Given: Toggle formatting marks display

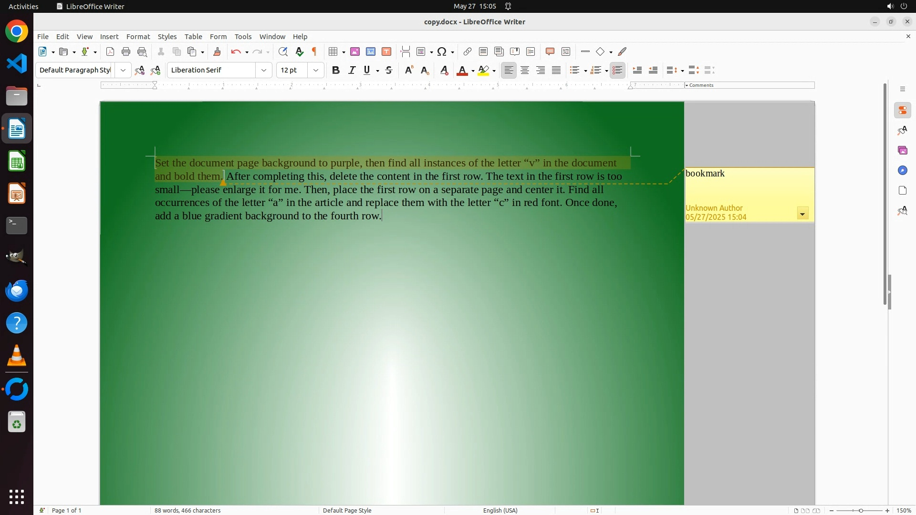Looking at the screenshot, I should [x=314, y=51].
